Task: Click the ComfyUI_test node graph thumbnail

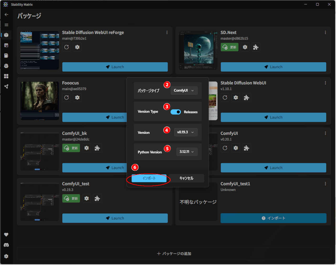Action: click(40, 202)
